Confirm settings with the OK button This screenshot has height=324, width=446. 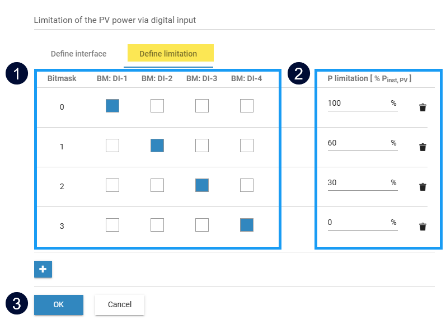59,304
